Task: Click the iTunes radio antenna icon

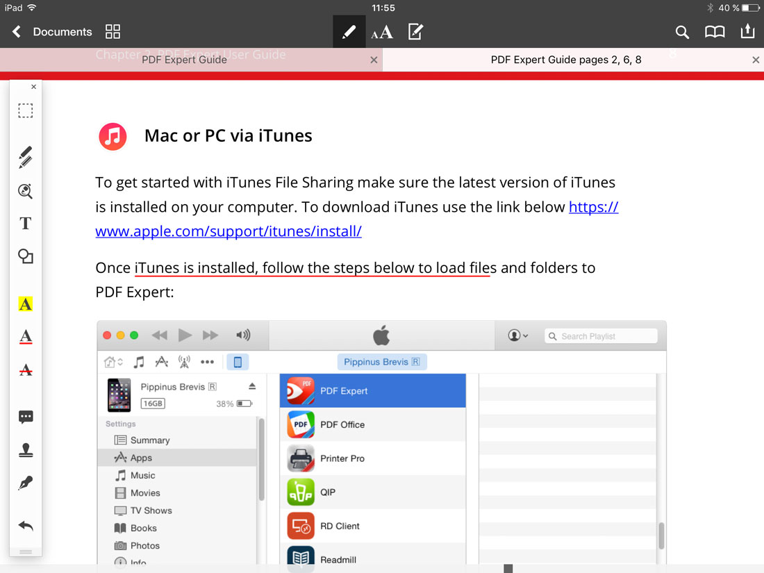Action: 183,362
